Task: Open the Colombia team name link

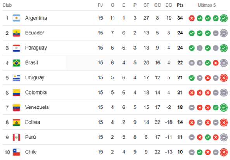Action: [36, 93]
